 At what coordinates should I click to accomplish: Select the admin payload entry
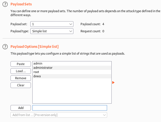(x=72, y=63)
